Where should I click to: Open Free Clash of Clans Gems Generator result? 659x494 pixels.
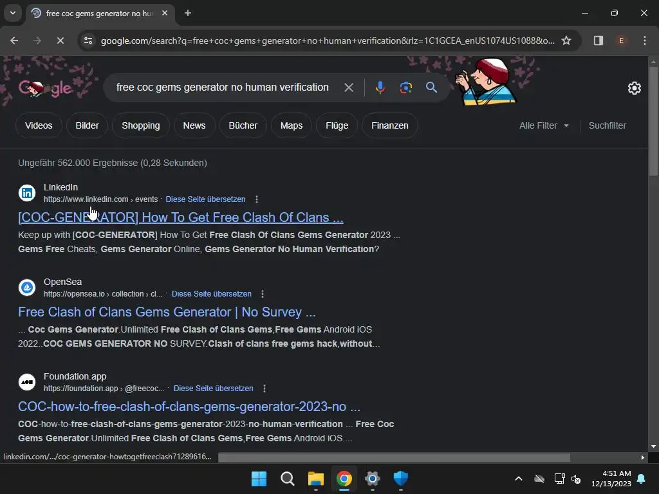(167, 312)
